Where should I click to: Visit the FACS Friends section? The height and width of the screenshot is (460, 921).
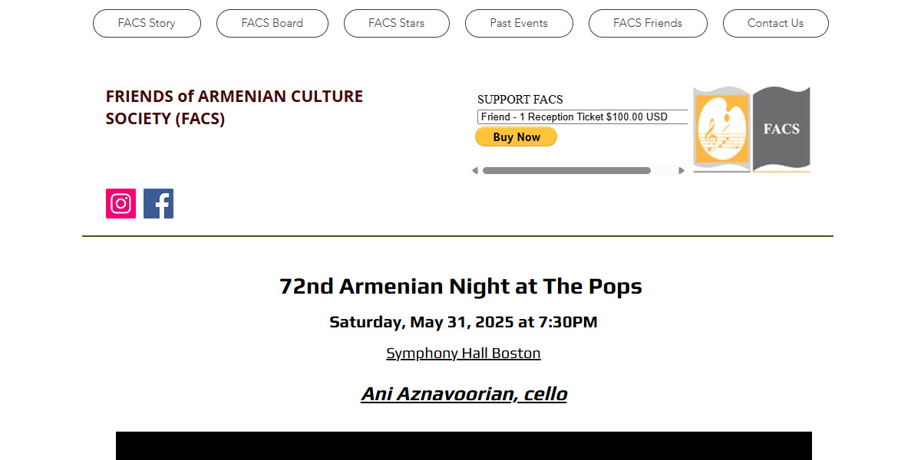tap(648, 23)
